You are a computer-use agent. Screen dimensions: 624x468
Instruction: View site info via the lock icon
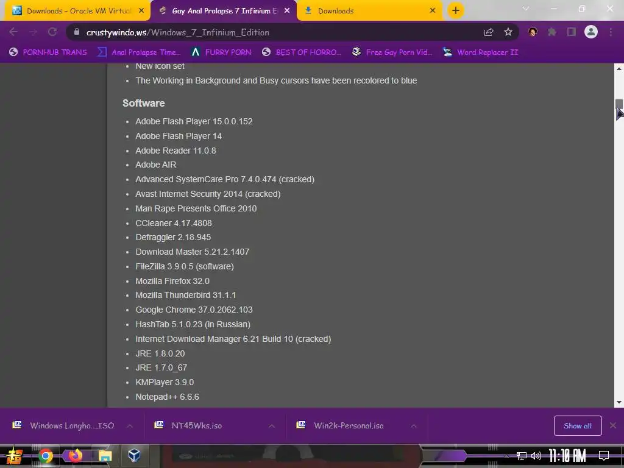pyautogui.click(x=77, y=32)
